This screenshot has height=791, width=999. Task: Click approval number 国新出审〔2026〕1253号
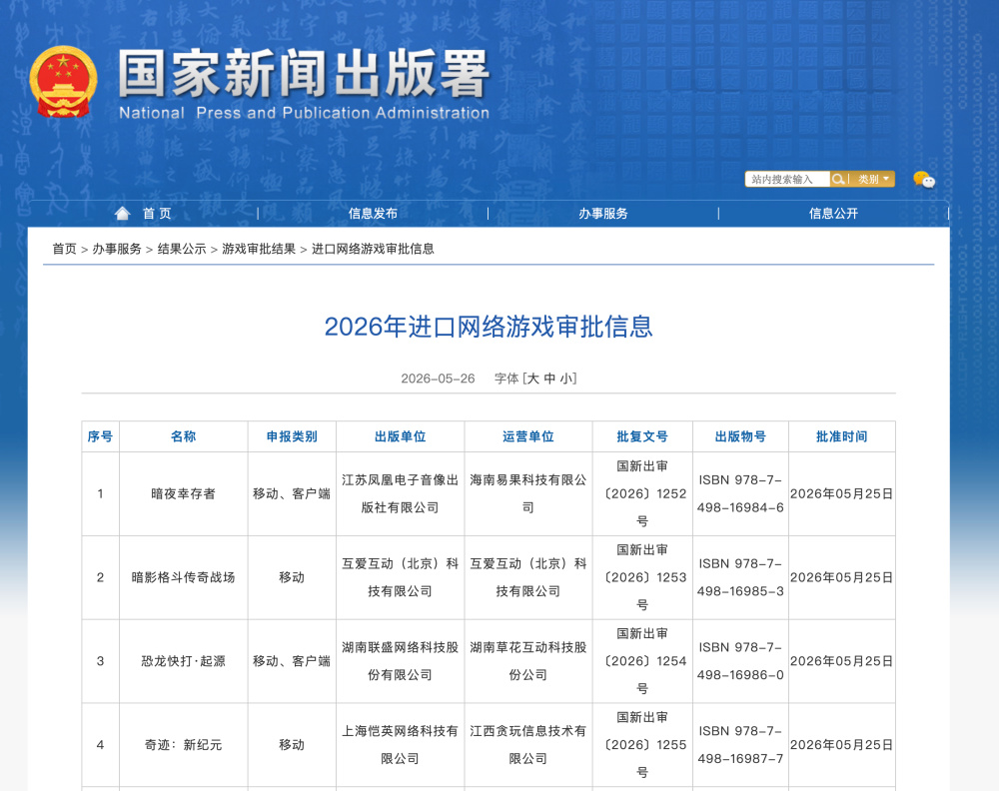click(x=642, y=577)
